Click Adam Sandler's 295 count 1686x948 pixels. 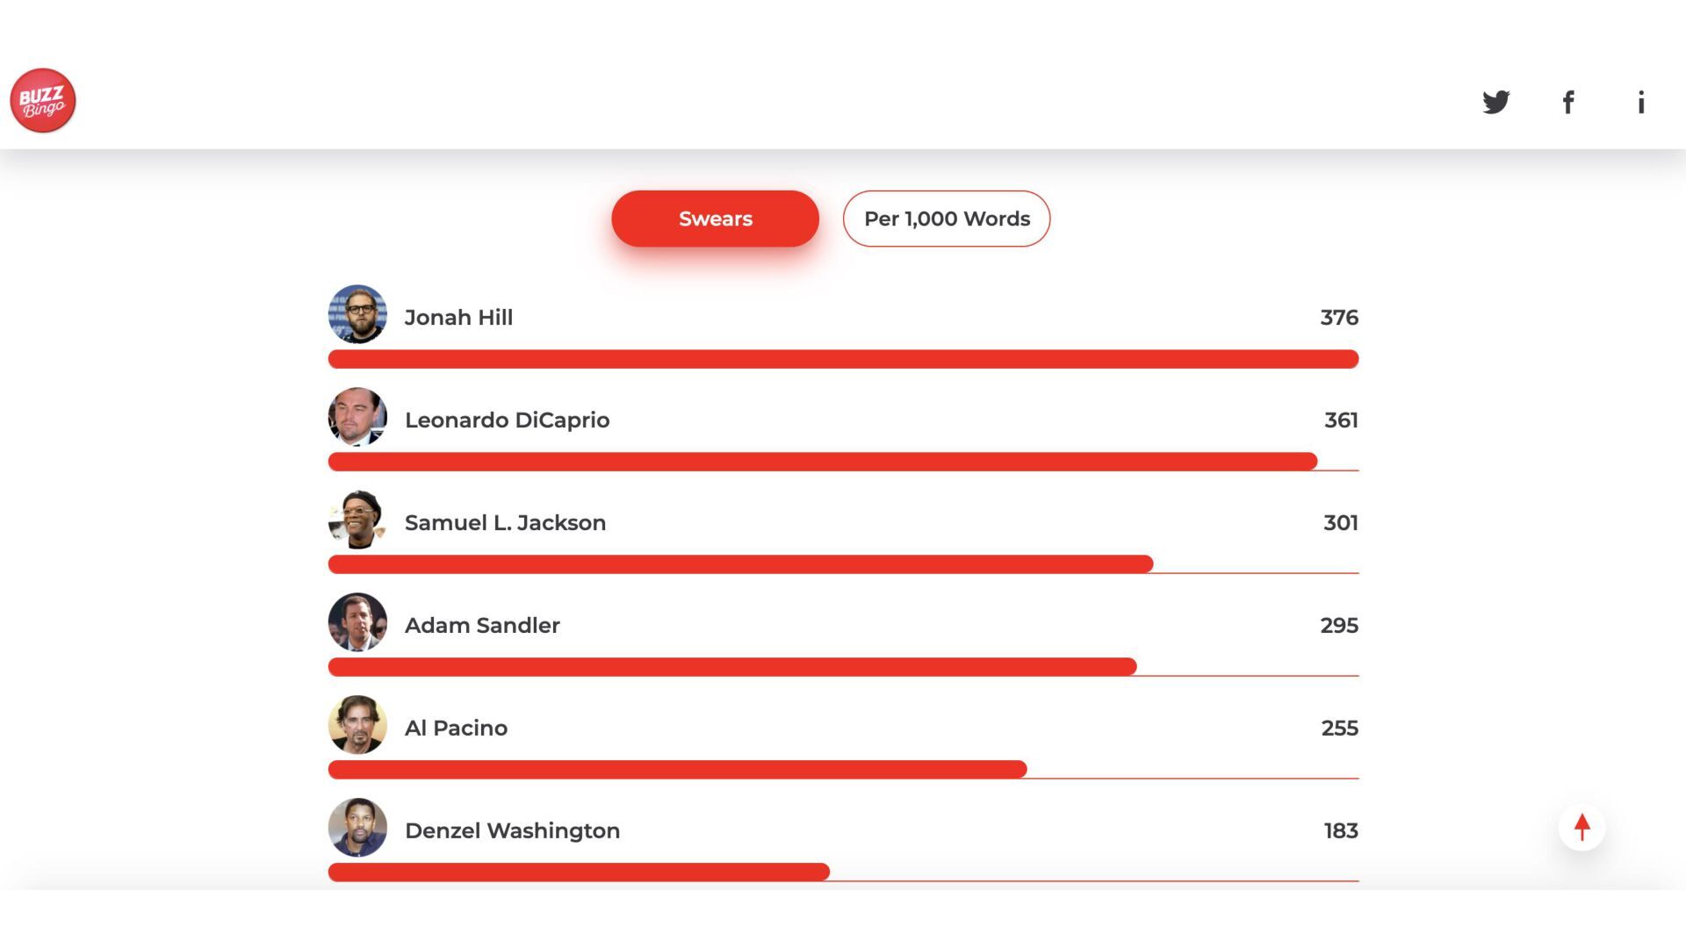point(1339,625)
